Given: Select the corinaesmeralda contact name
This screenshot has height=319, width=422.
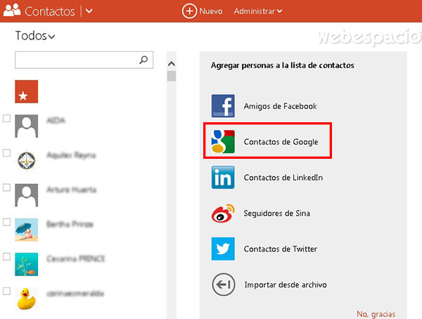Looking at the screenshot, I should click(75, 293).
